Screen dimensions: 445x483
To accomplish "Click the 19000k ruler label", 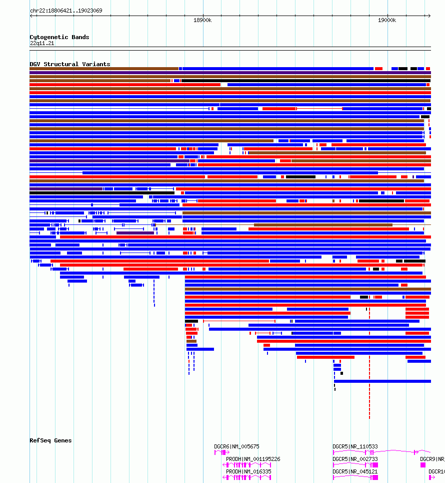I will 387,21.
